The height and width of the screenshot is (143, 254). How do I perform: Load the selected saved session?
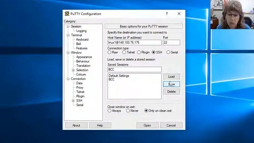coord(171,77)
